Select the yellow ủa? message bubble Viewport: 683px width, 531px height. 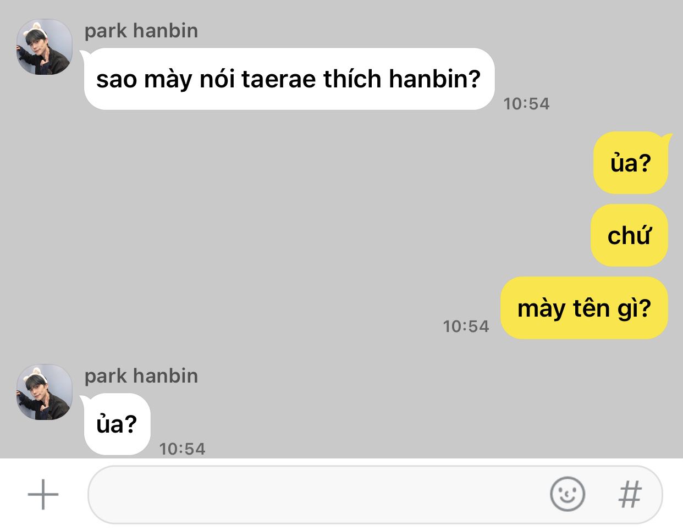631,163
